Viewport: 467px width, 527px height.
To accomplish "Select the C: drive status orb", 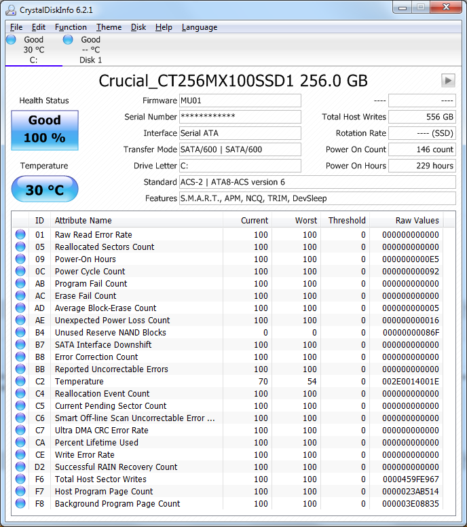I will 11,39.
